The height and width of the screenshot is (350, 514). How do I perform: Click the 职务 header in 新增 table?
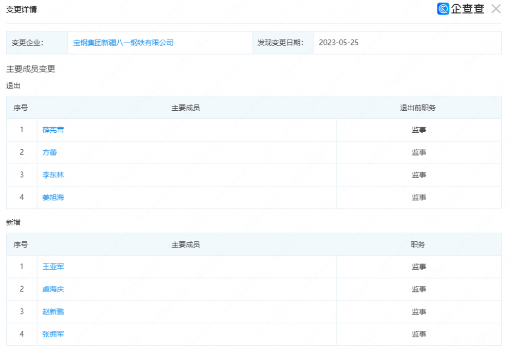418,244
